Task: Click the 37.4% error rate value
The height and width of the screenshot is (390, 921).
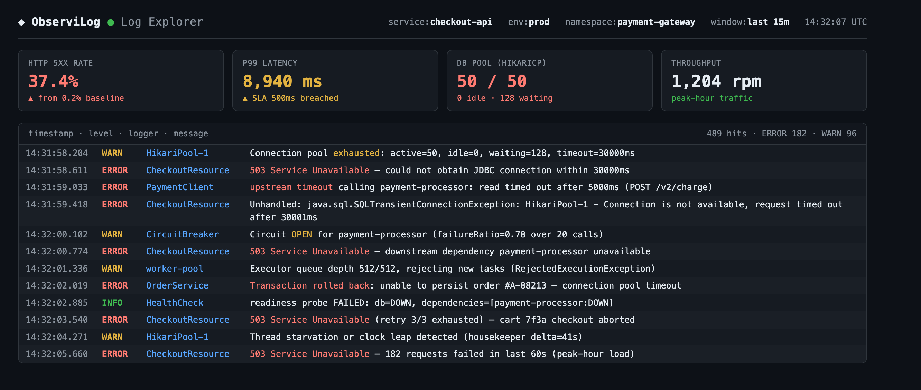Action: click(x=53, y=81)
